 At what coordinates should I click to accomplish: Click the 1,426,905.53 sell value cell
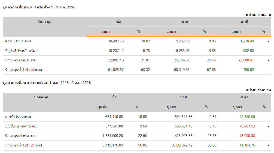pyautogui.click(x=182, y=136)
